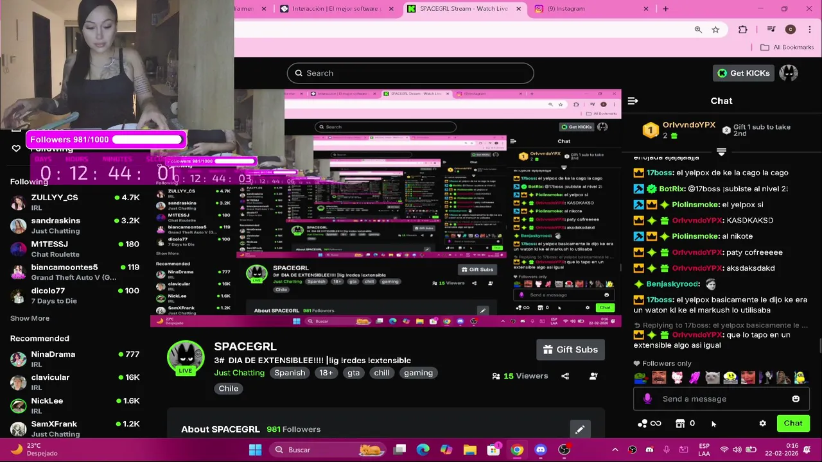This screenshot has height=462, width=822.
Task: Insert the grey cat emote
Action: (712, 377)
